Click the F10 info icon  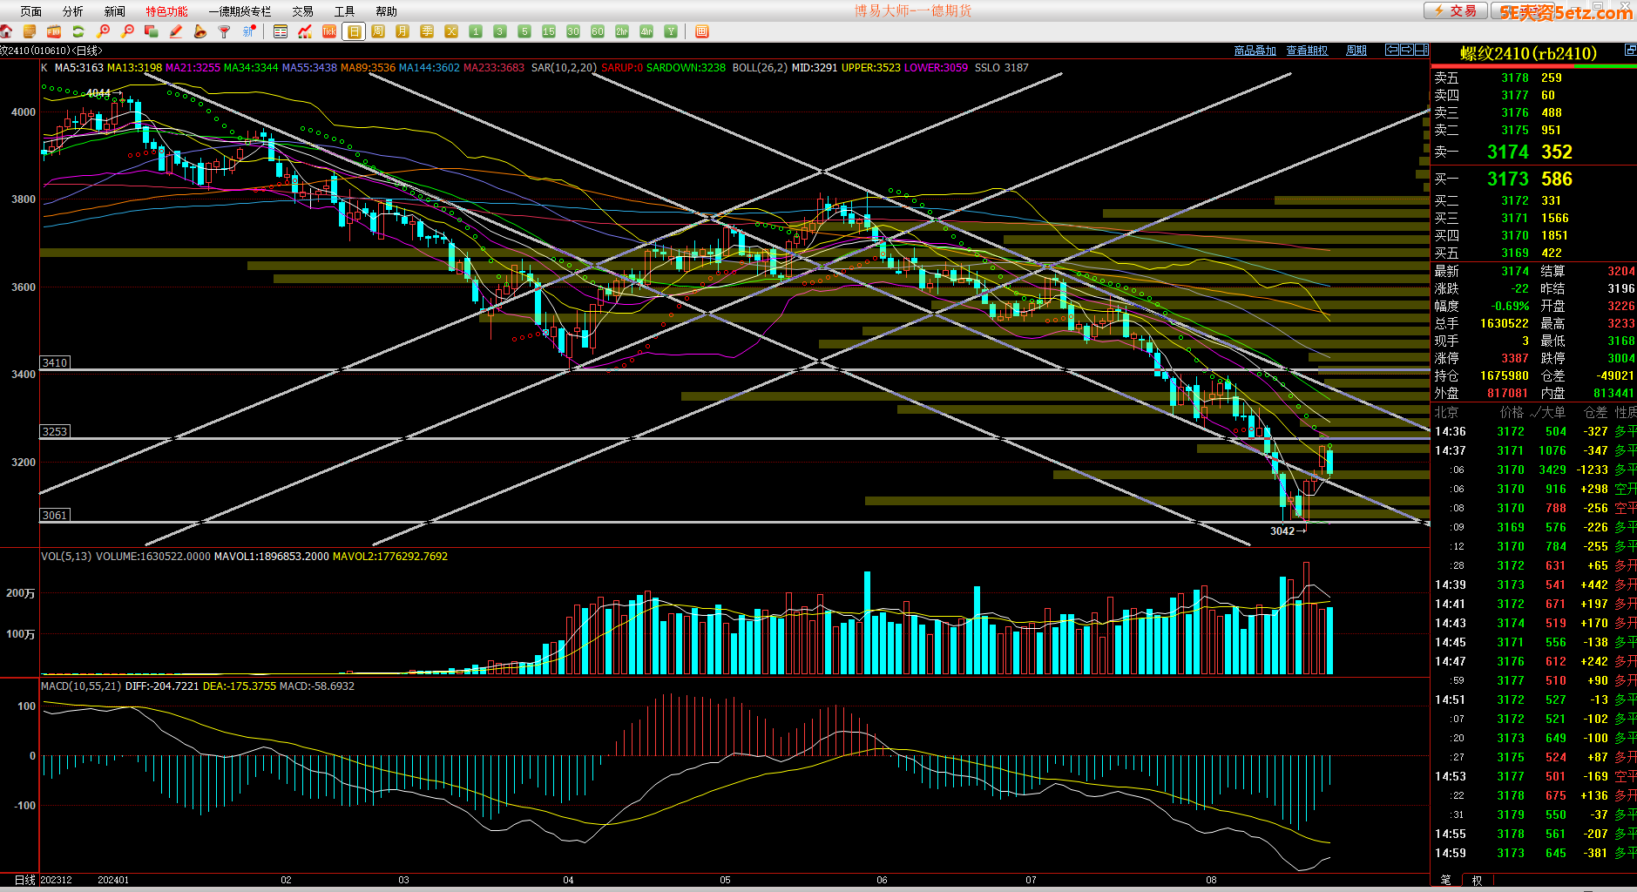(x=54, y=31)
